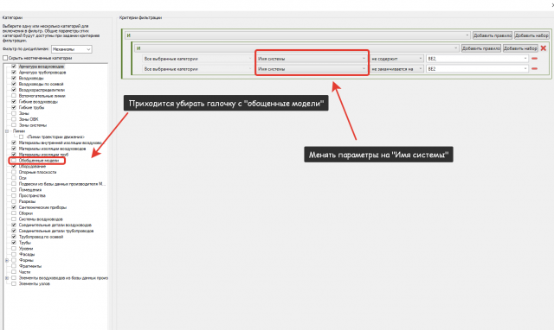Expand the 'Формы' category tree node
The image size is (554, 330).
point(7,260)
